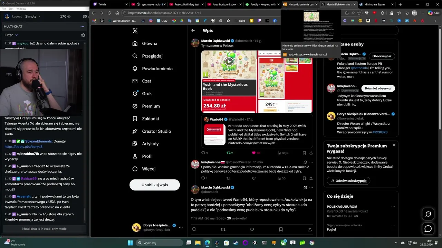Open Grok in the sidebar
The height and width of the screenshot is (248, 442).
pos(142,93)
